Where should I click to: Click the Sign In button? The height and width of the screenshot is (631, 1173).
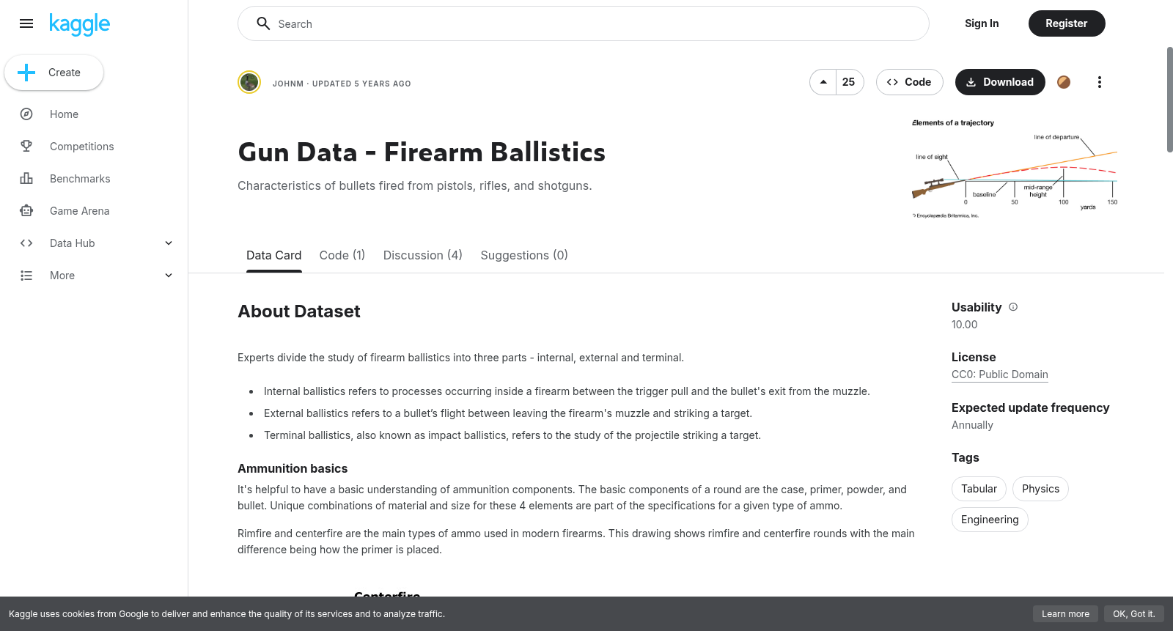982,23
